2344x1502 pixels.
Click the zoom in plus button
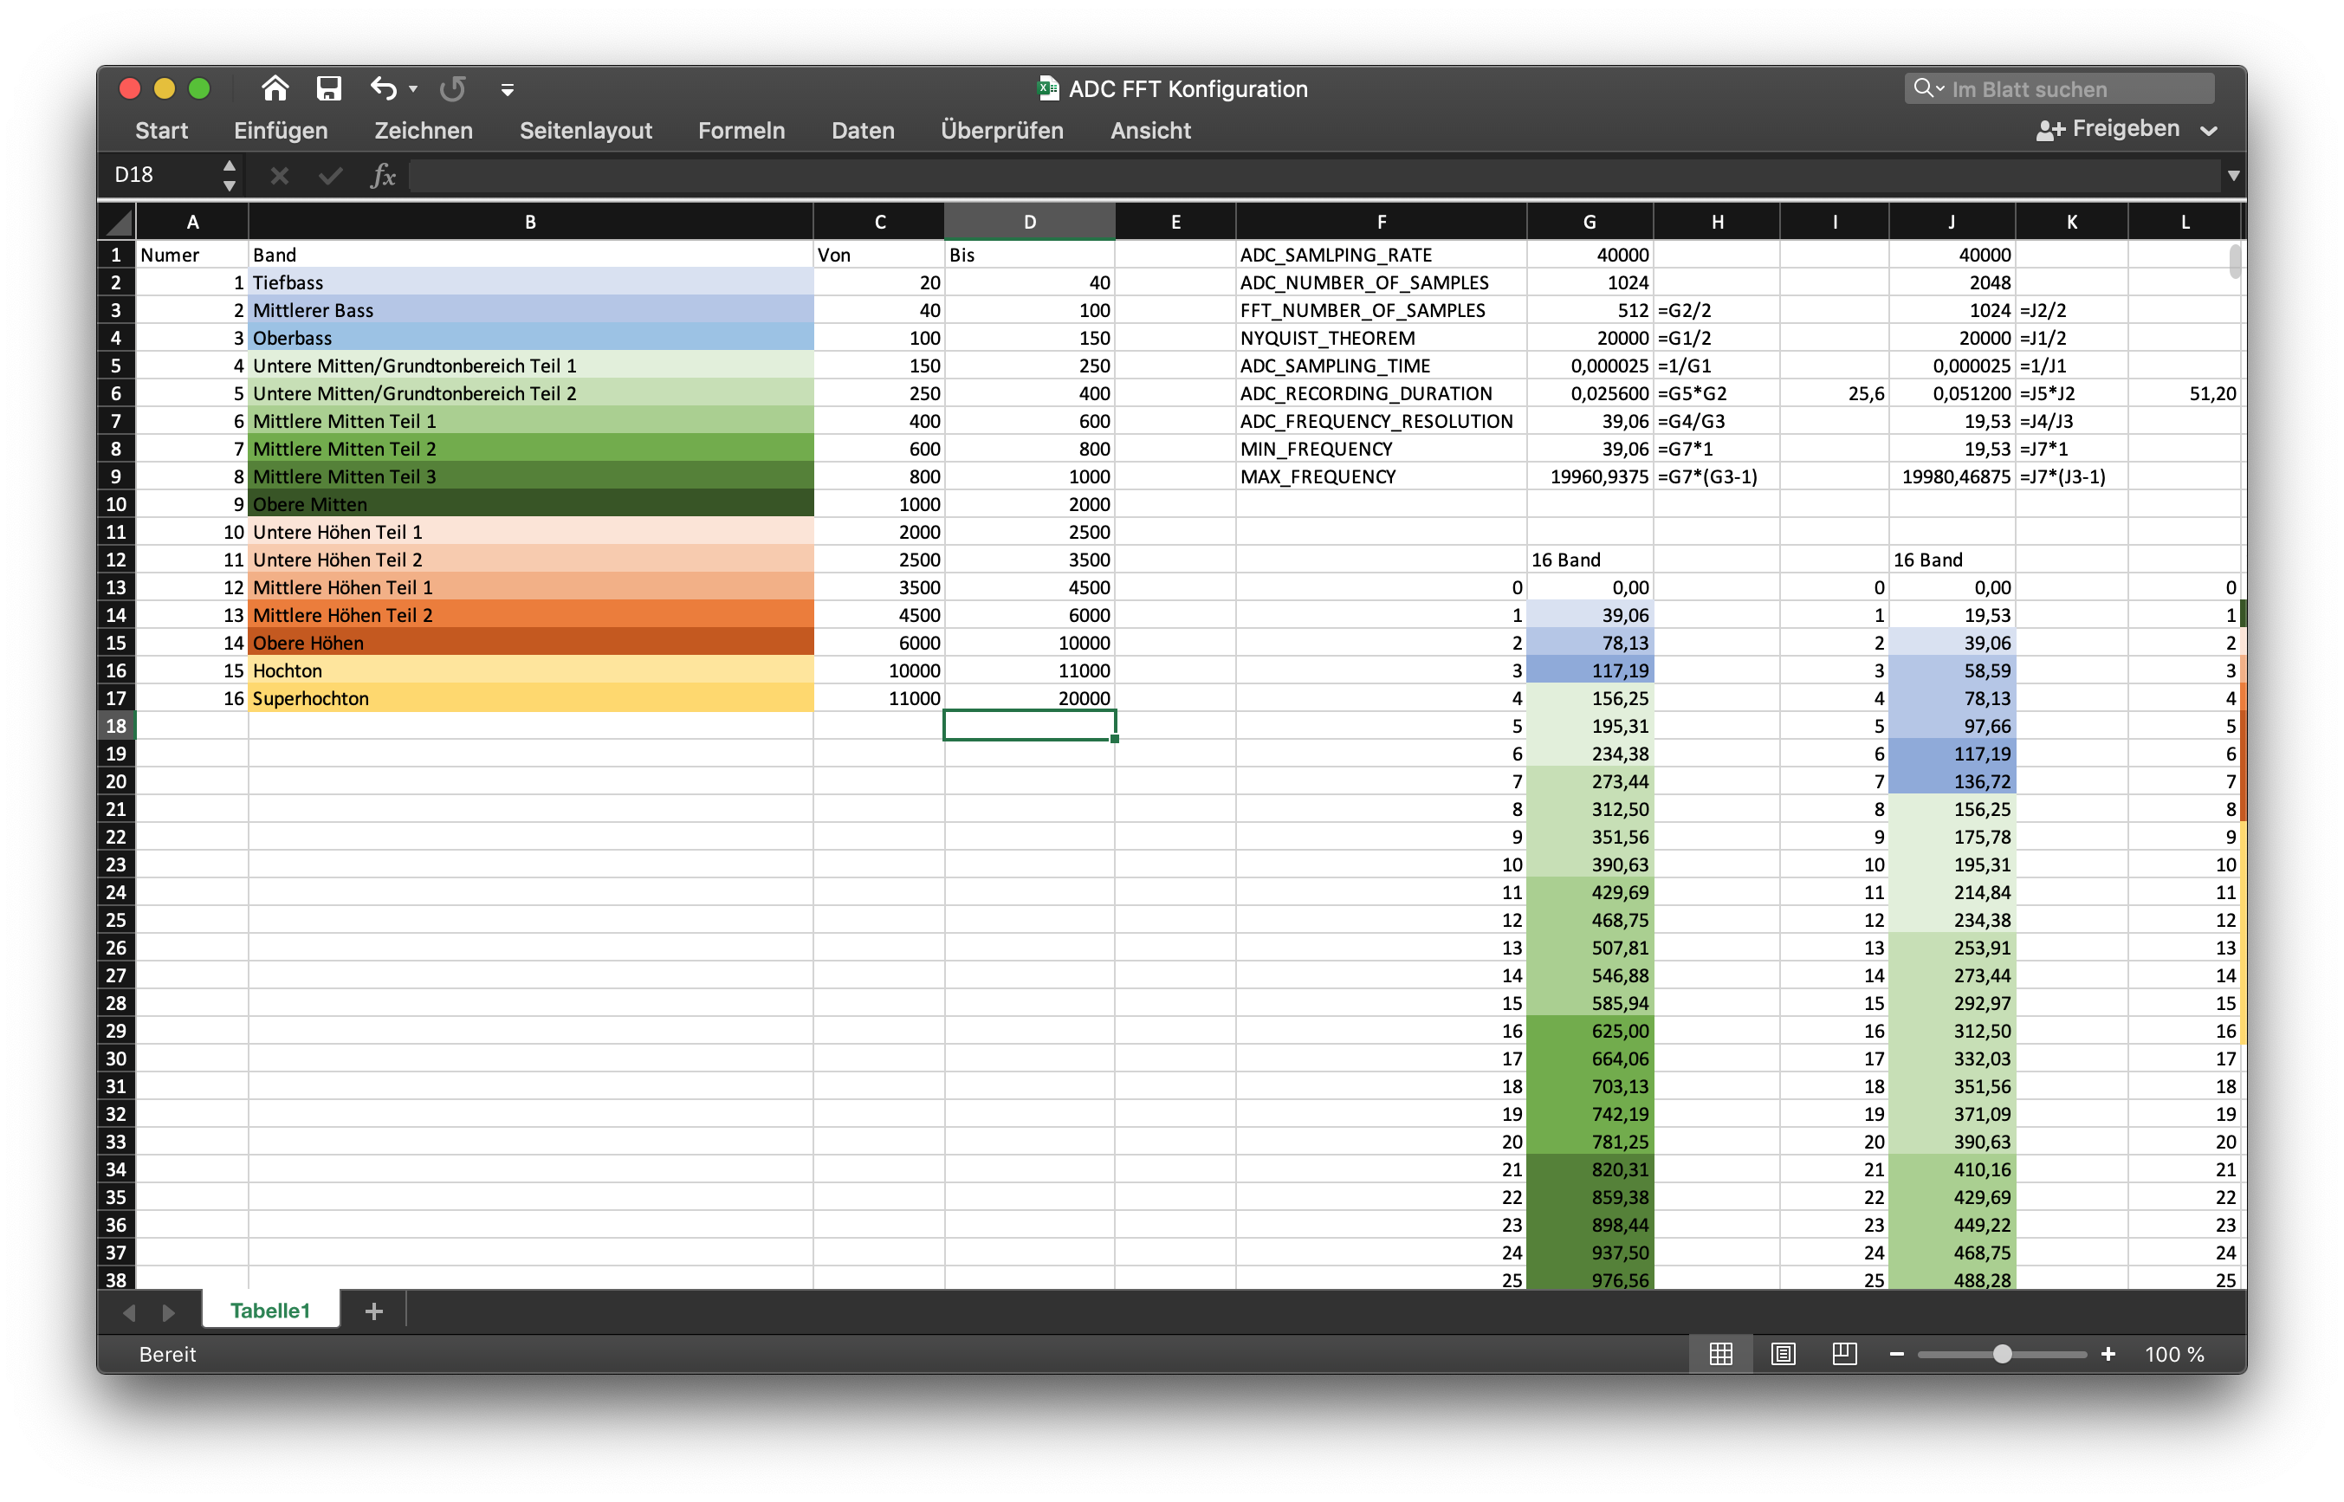pos(2108,1354)
